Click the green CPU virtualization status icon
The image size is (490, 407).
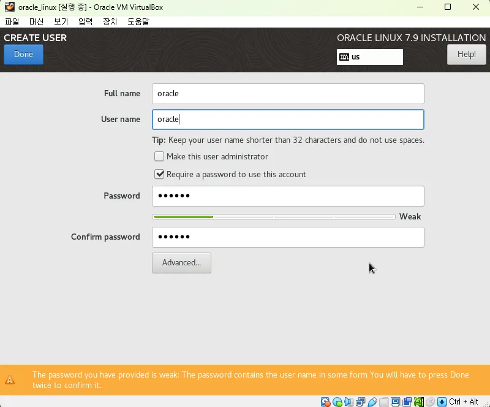(x=419, y=401)
